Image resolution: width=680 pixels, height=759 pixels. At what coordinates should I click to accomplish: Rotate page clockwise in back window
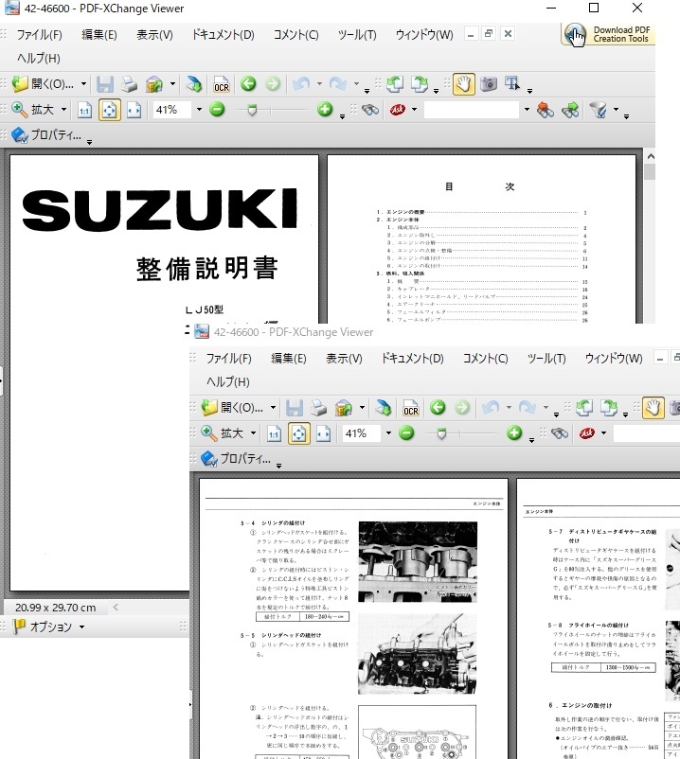[x=420, y=84]
